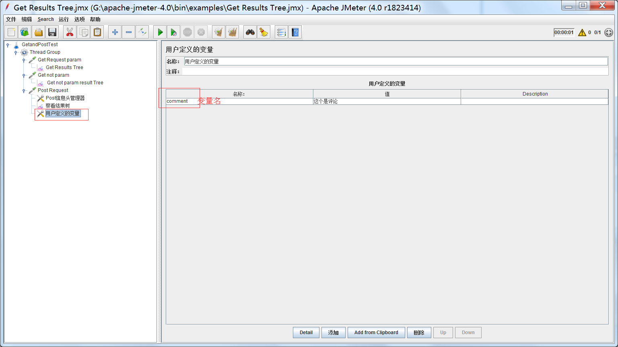618x347 pixels.
Task: Click the 添加 button to add variable
Action: [x=333, y=332]
